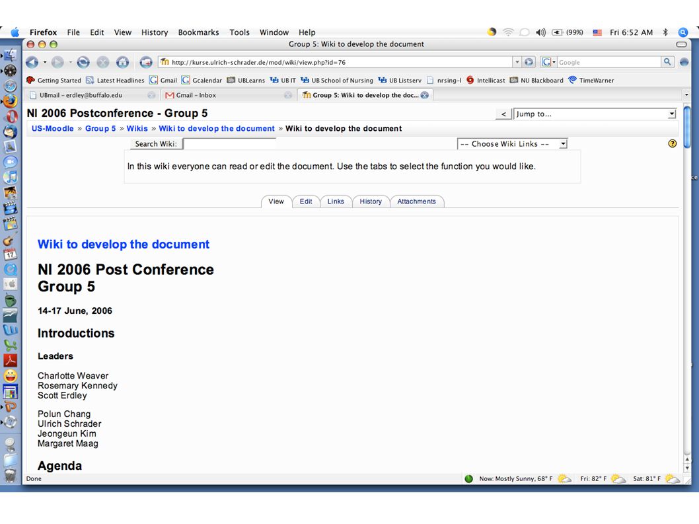Open iChat from the dock
The image size is (699, 524).
tap(11, 161)
